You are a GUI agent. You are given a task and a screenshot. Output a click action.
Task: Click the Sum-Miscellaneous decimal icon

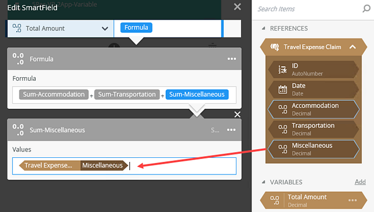tap(18, 130)
